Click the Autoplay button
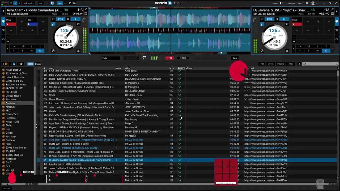This screenshot has height=191, width=340. (6, 188)
